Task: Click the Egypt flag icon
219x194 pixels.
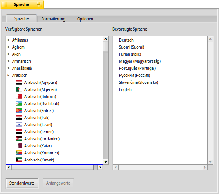Action: click(19, 82)
